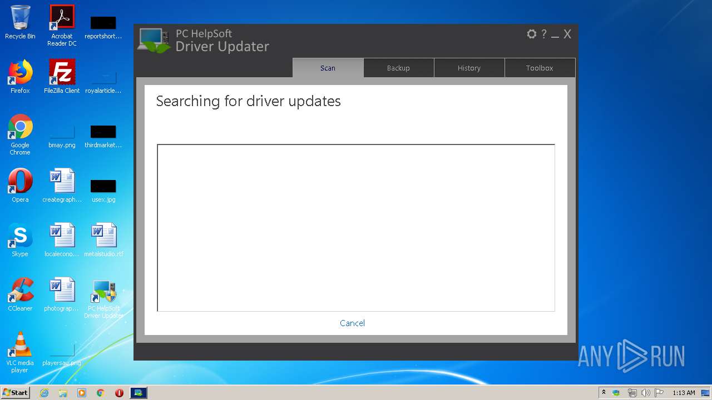712x400 pixels.
Task: Close the Driver Updater window
Action: pyautogui.click(x=567, y=34)
